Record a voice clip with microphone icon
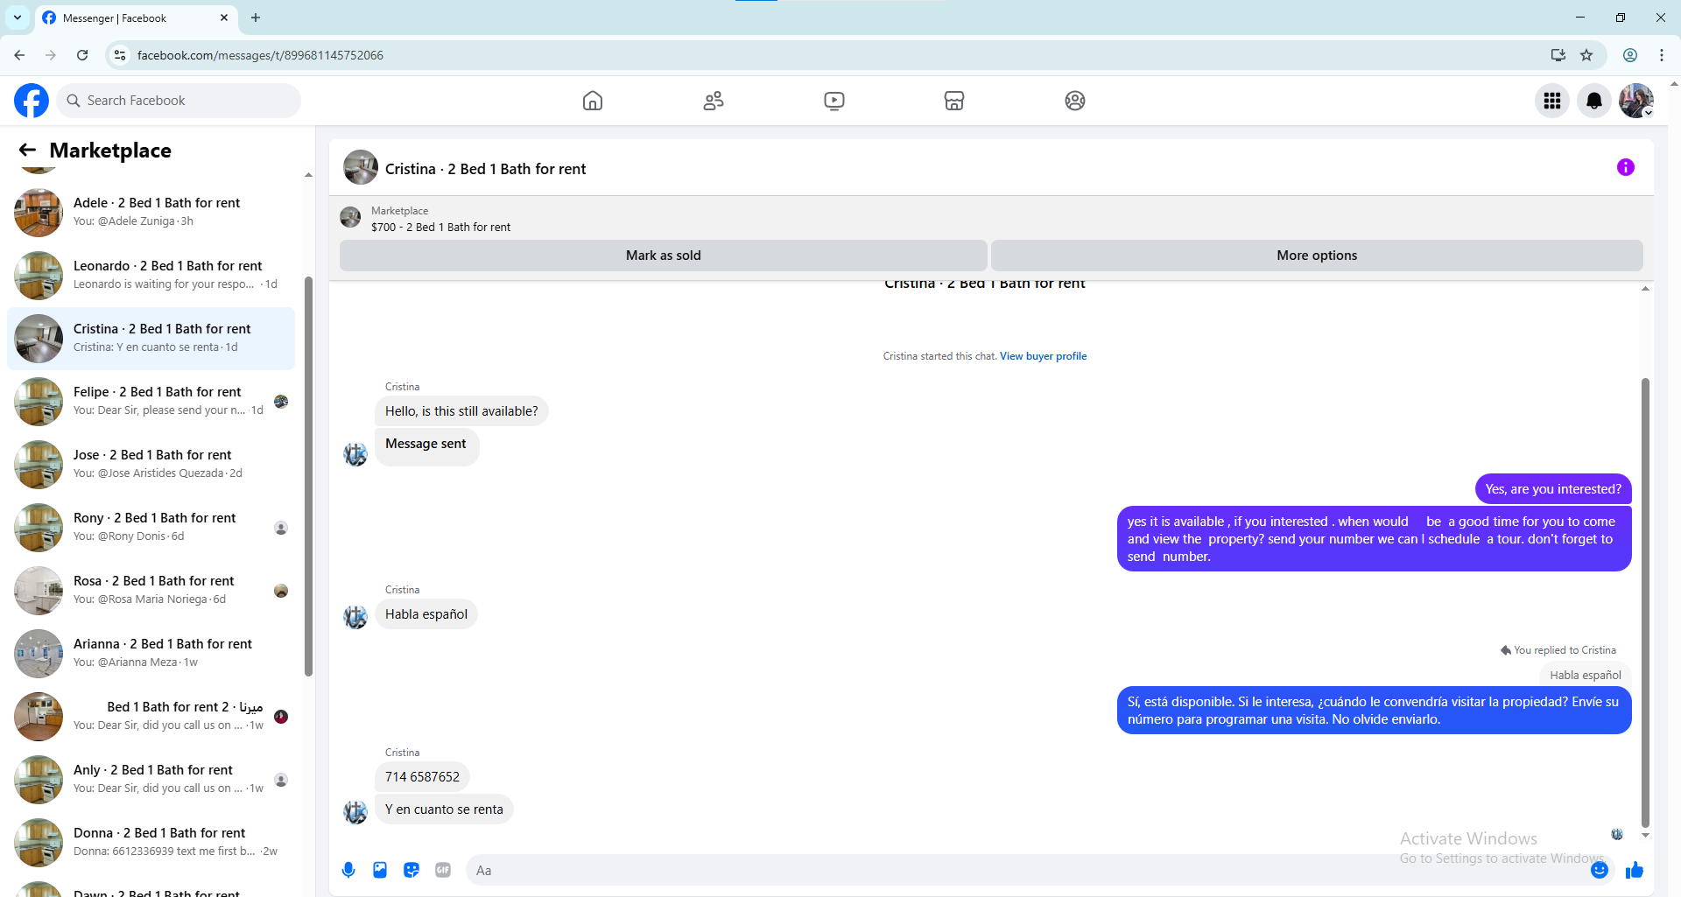The image size is (1681, 897). (348, 870)
